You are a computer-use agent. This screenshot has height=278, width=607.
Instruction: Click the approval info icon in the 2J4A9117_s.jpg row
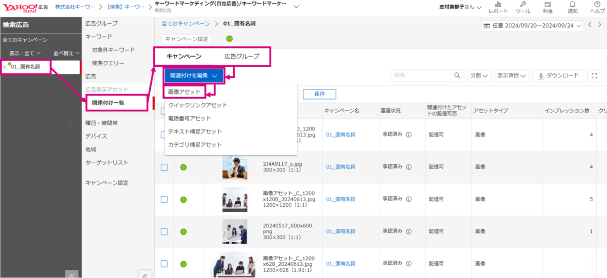(x=408, y=167)
